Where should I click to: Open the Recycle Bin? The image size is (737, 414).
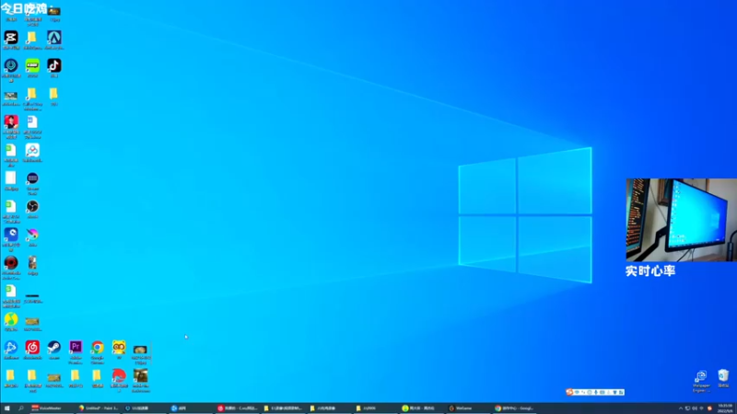pos(723,375)
